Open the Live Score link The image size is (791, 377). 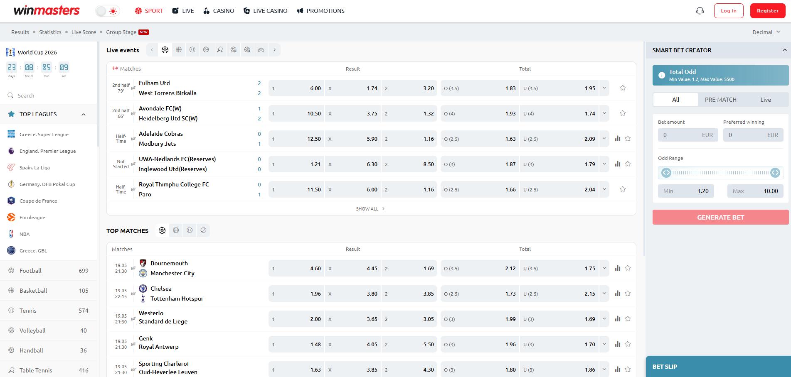click(84, 32)
